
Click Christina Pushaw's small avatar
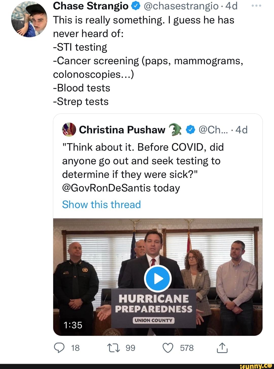click(x=69, y=130)
